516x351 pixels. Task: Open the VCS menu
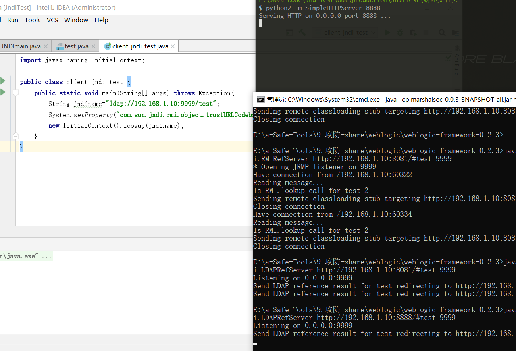tap(52, 20)
